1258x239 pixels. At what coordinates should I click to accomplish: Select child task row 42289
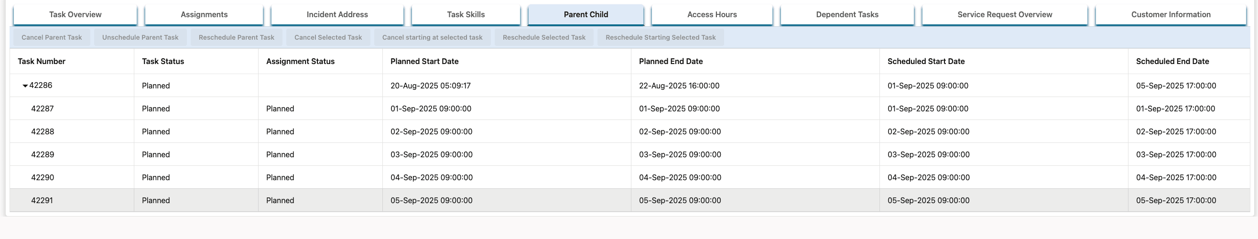pos(43,154)
